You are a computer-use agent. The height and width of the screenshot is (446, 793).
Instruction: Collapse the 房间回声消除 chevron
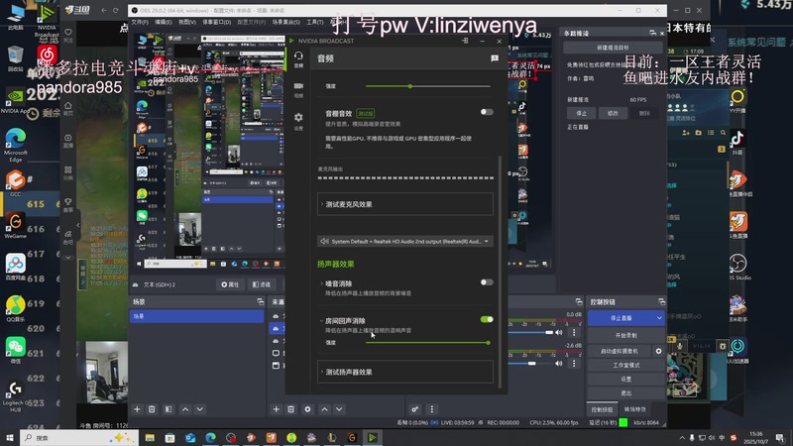click(x=321, y=320)
